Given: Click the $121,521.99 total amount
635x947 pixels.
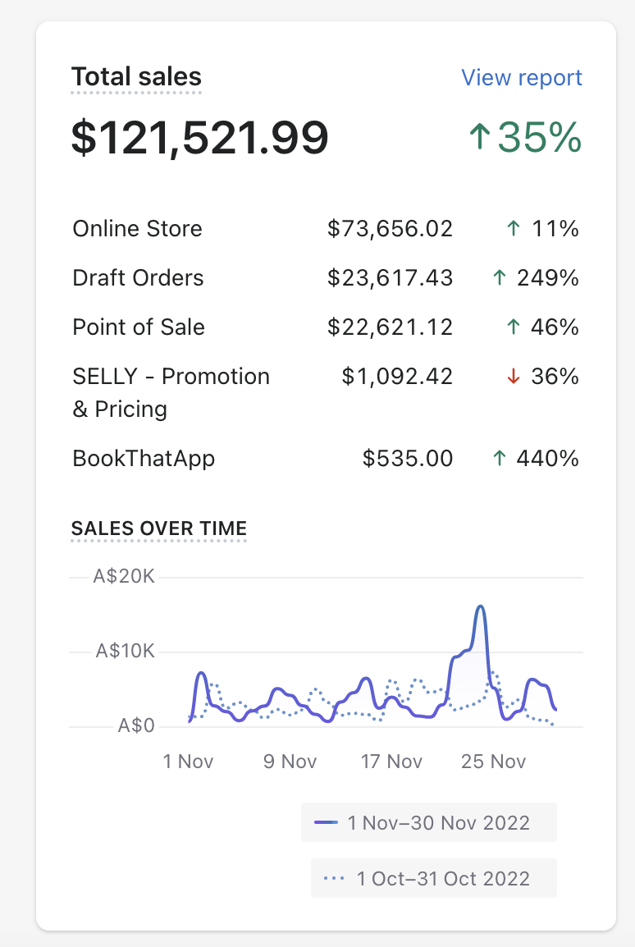Looking at the screenshot, I should [200, 138].
